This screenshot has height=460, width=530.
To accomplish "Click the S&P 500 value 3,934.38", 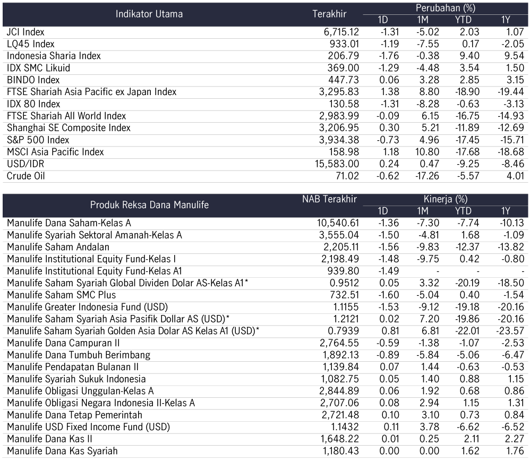I will [339, 140].
